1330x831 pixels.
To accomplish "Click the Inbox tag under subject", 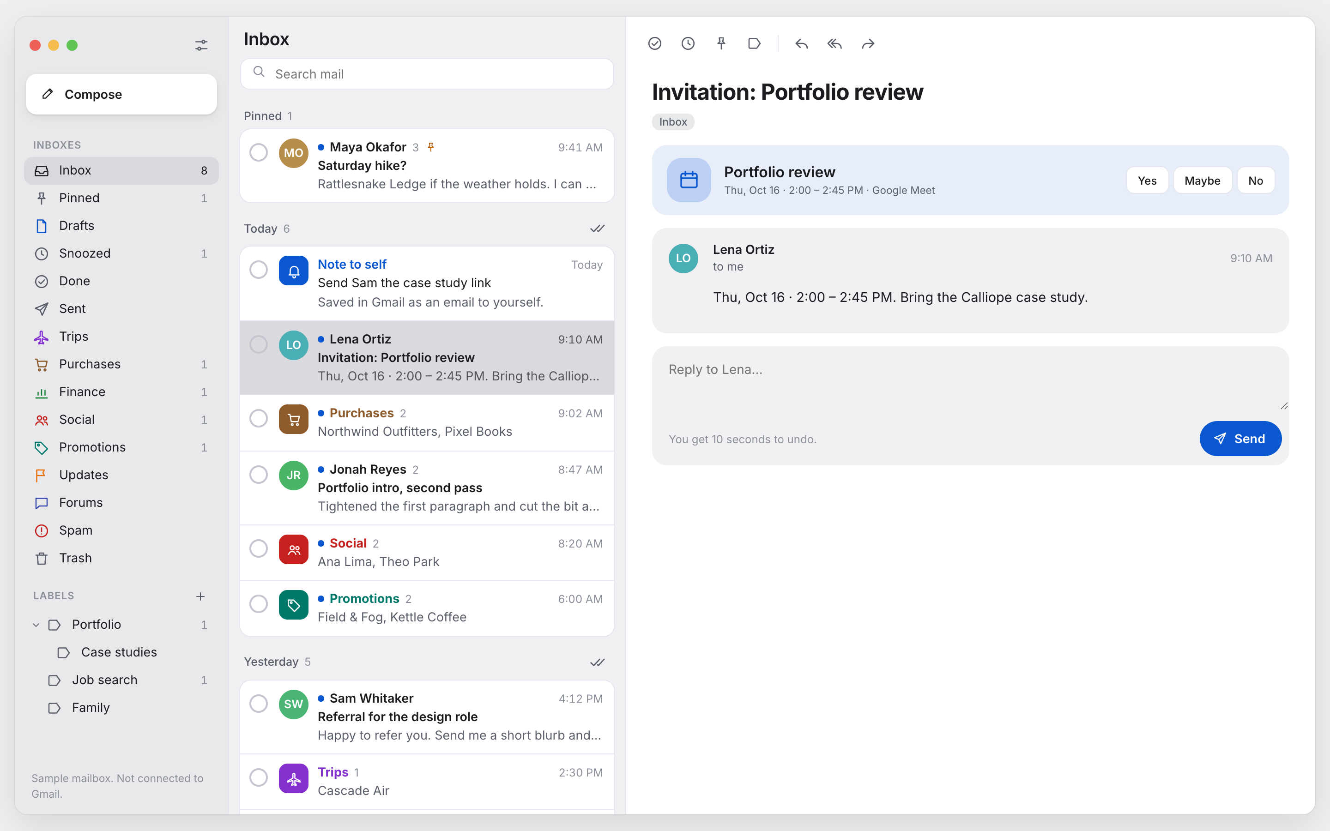I will (673, 122).
